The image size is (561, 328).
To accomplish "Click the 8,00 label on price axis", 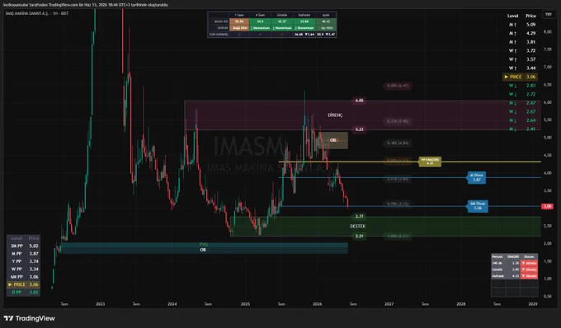I will (548, 32).
